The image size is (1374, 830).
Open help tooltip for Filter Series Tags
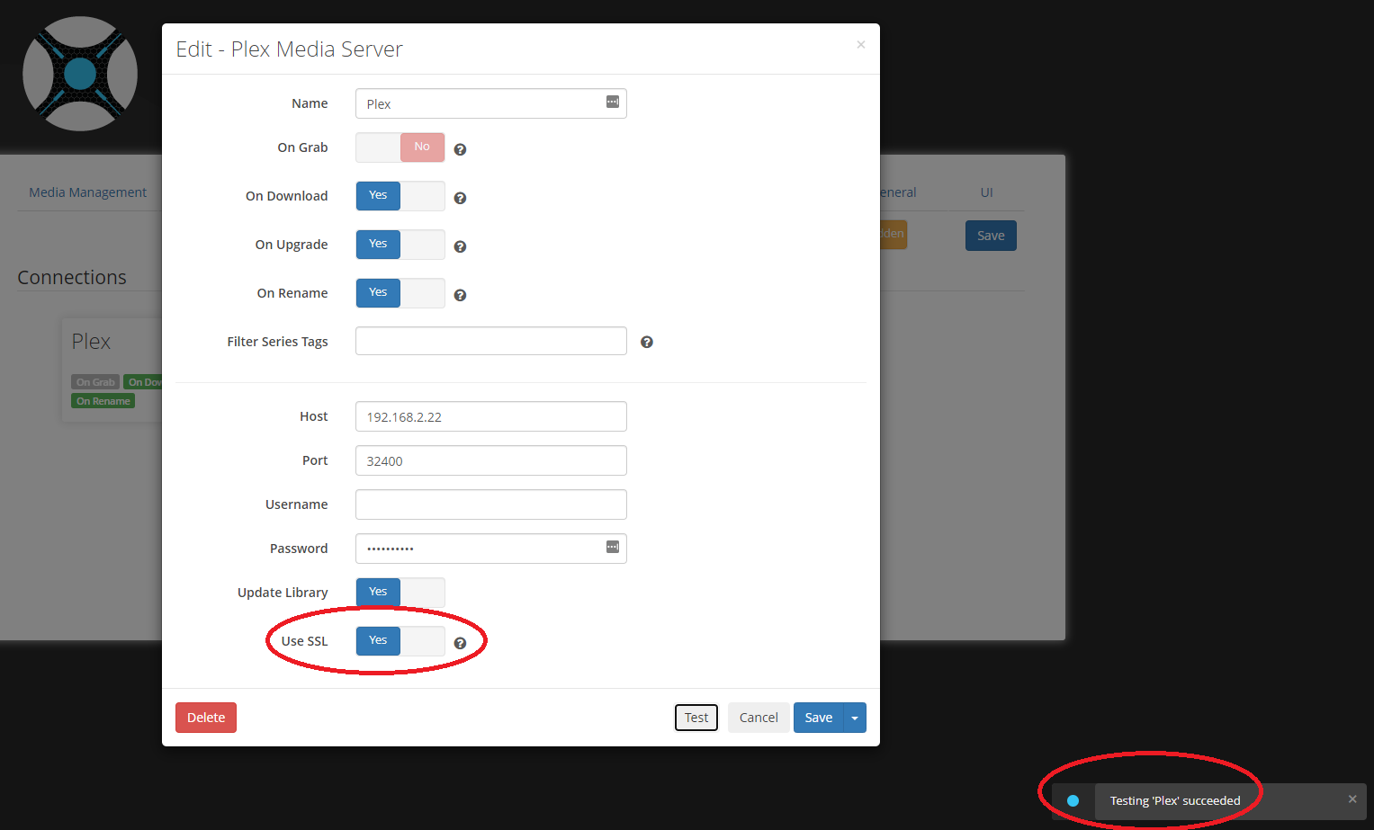click(646, 342)
